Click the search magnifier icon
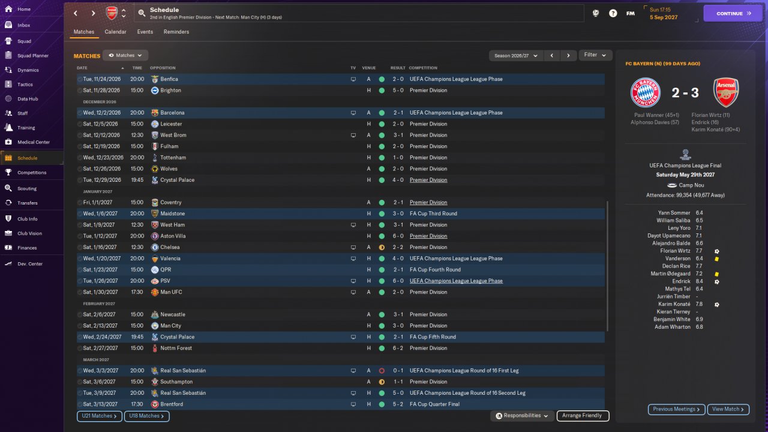The image size is (768, 432). point(141,13)
